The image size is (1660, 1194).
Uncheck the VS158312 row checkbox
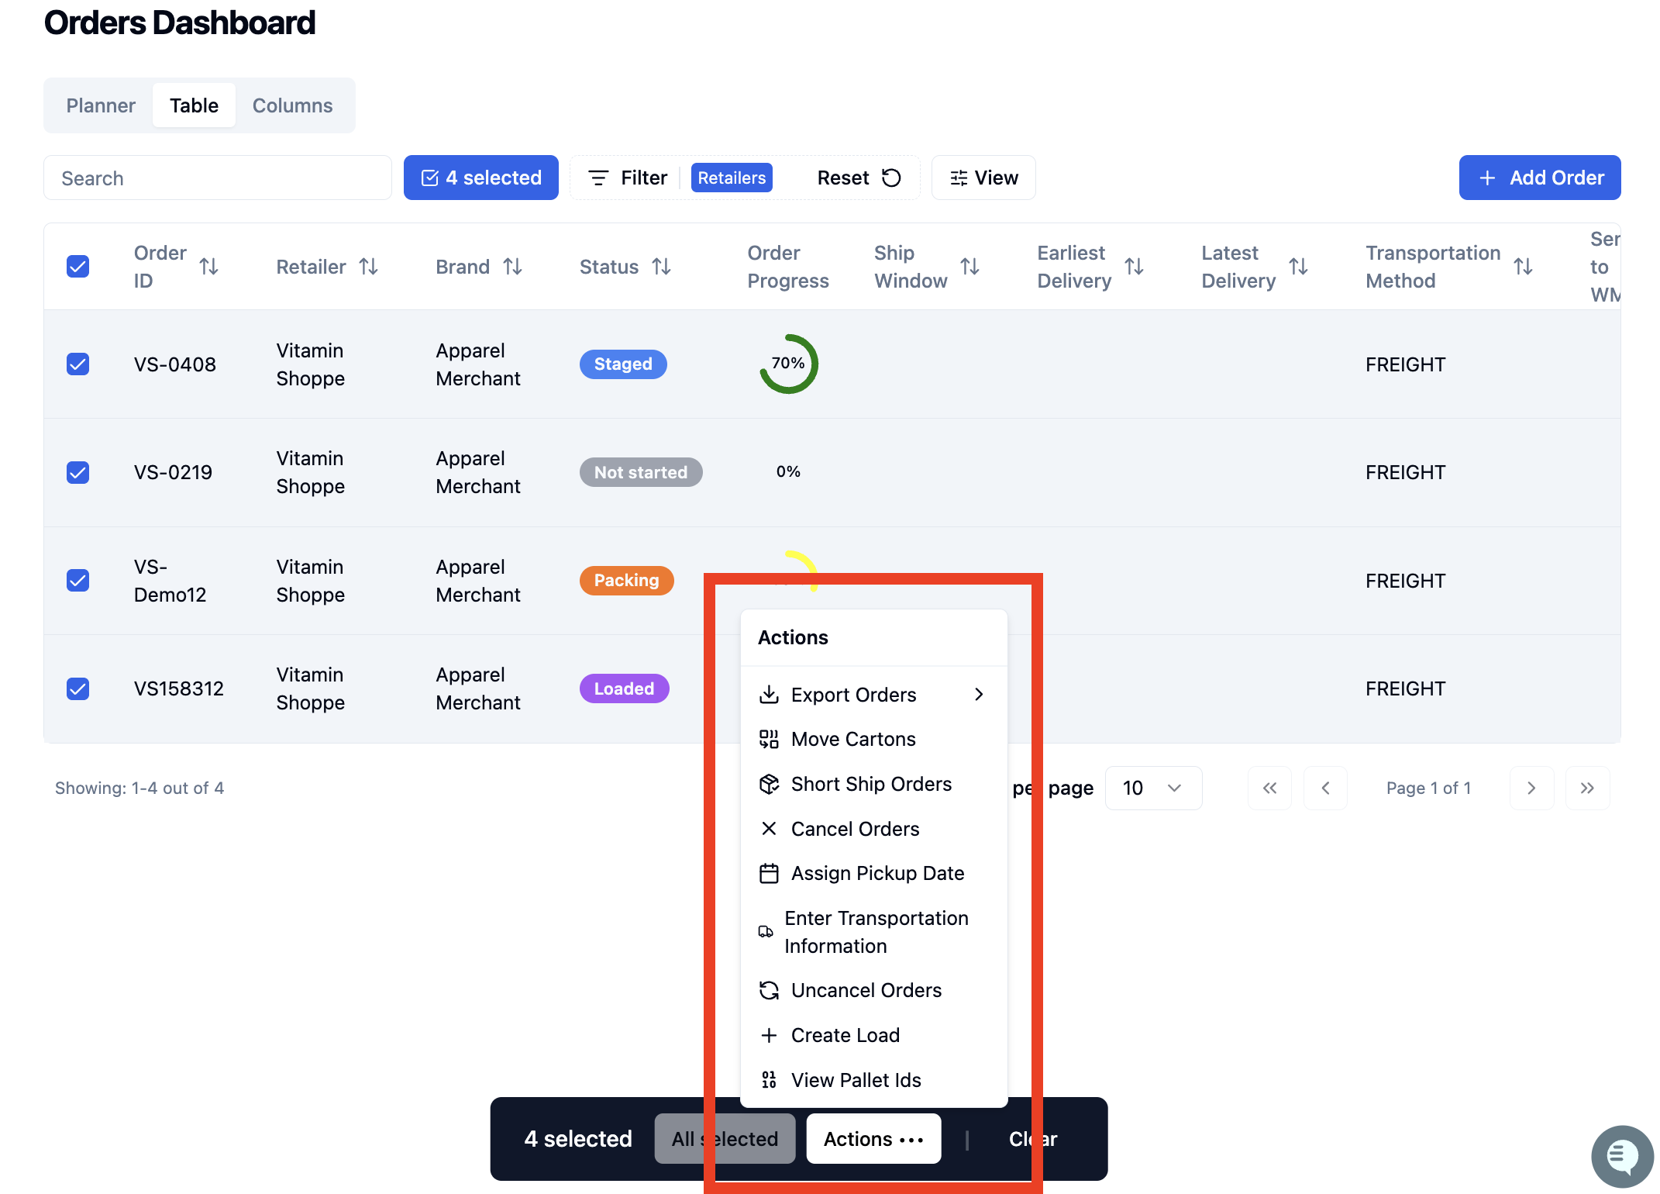(77, 688)
